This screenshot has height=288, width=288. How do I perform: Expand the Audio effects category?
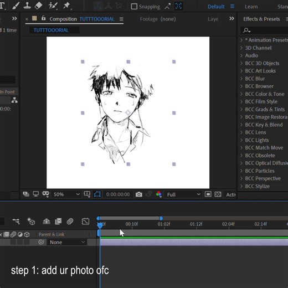[x=241, y=55]
